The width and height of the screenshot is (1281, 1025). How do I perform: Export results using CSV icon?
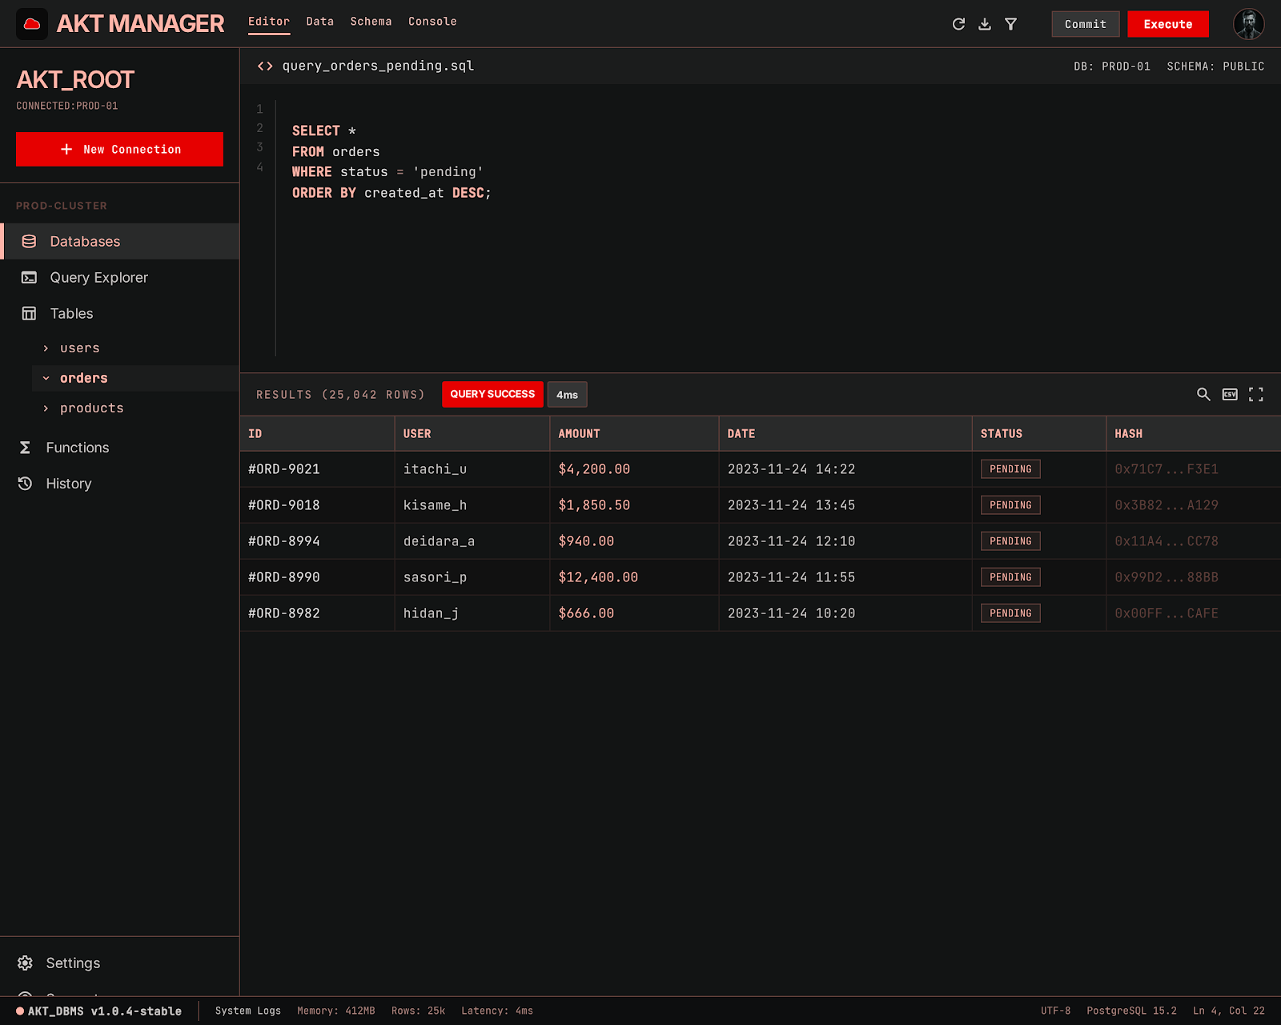[x=1230, y=394]
